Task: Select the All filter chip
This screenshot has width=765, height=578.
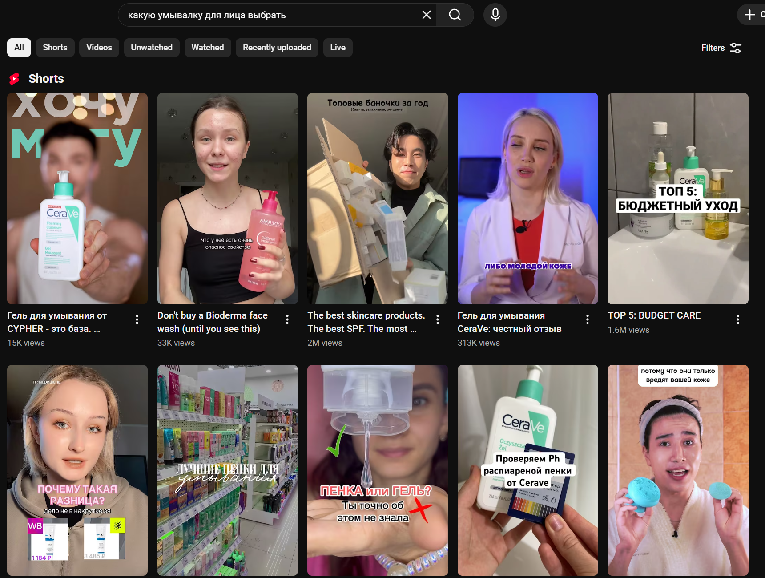Action: point(19,48)
